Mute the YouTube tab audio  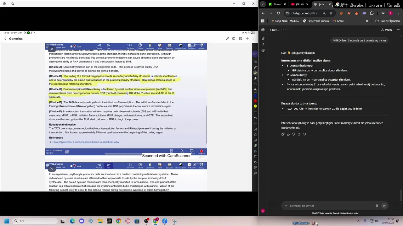tap(302, 4)
